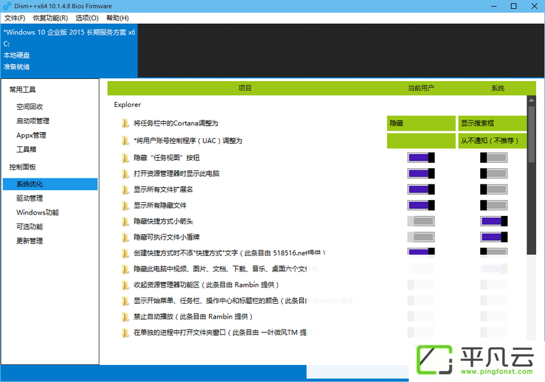
Task: Toggle current-user switch for 隐藏快捷方式小箭头
Action: 421,221
